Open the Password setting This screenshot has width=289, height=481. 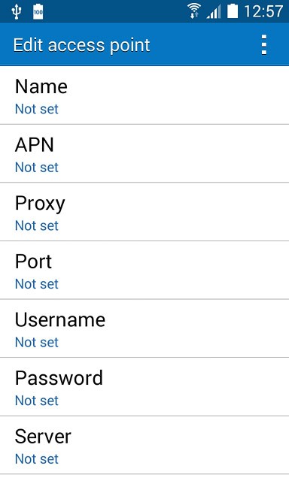[144, 387]
